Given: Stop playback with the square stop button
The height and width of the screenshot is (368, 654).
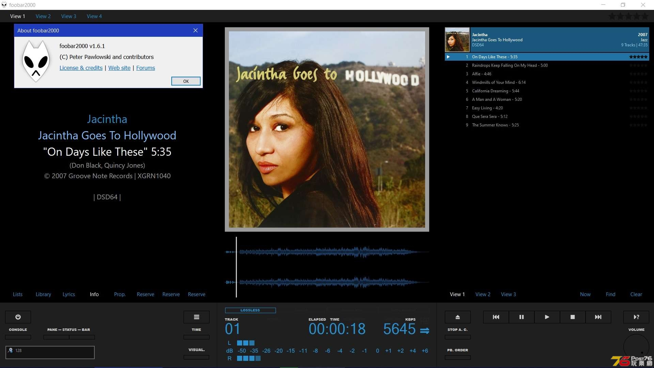Looking at the screenshot, I should 573,317.
